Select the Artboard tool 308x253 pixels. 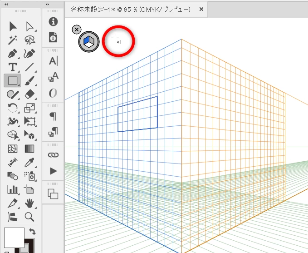click(29, 189)
